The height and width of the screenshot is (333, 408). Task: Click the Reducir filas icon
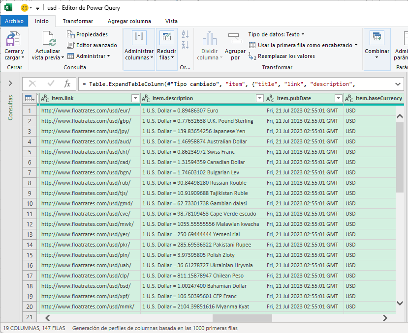[166, 38]
